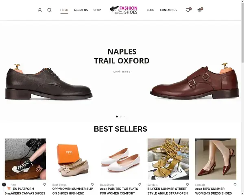Open the shopping basket icon
244x195 pixels.
(x=200, y=10)
